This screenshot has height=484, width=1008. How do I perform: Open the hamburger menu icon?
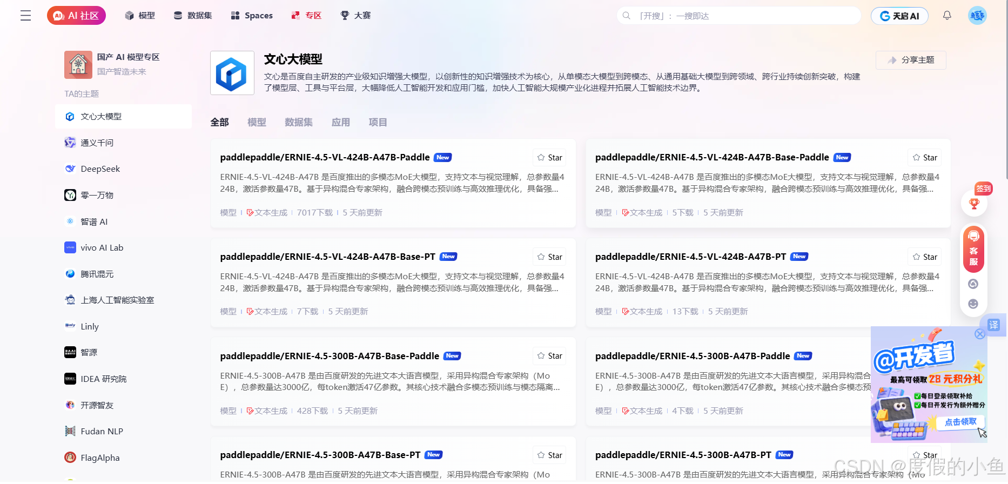(25, 16)
